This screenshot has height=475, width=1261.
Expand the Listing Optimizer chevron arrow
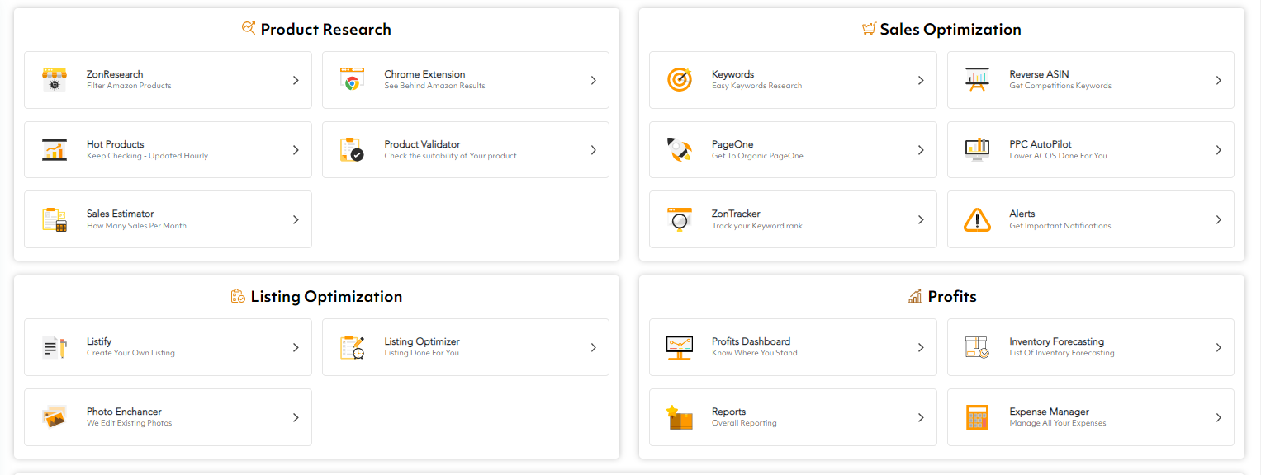pyautogui.click(x=593, y=346)
